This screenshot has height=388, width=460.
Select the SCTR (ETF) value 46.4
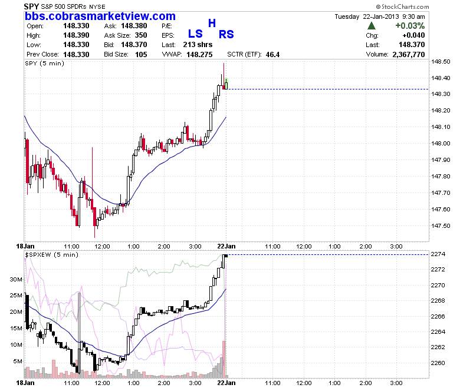[273, 55]
